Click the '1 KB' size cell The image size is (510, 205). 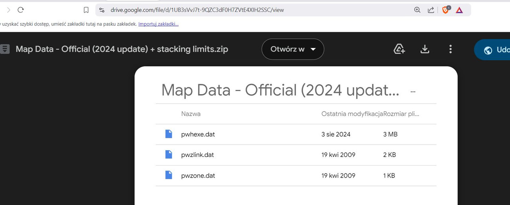click(x=389, y=176)
